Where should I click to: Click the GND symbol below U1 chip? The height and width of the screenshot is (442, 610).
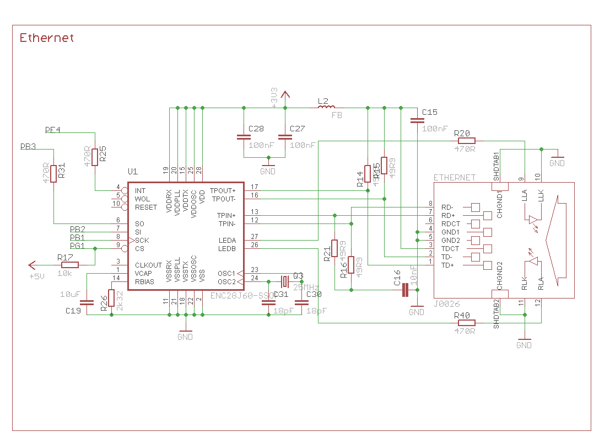185,334
